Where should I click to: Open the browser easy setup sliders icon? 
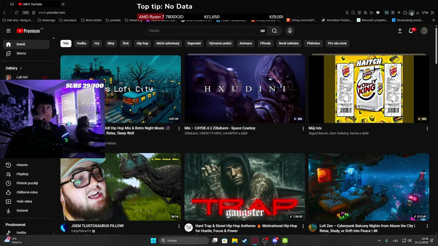click(x=433, y=13)
